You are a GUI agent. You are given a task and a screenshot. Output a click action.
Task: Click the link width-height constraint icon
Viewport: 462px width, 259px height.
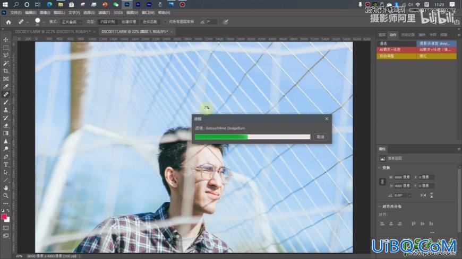pyautogui.click(x=382, y=182)
